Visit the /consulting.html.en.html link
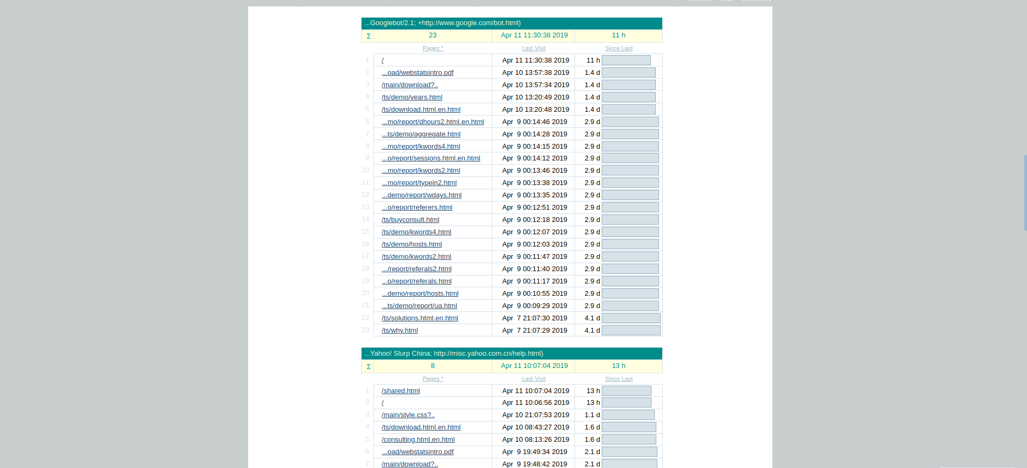Image resolution: width=1027 pixels, height=468 pixels. 418,440
